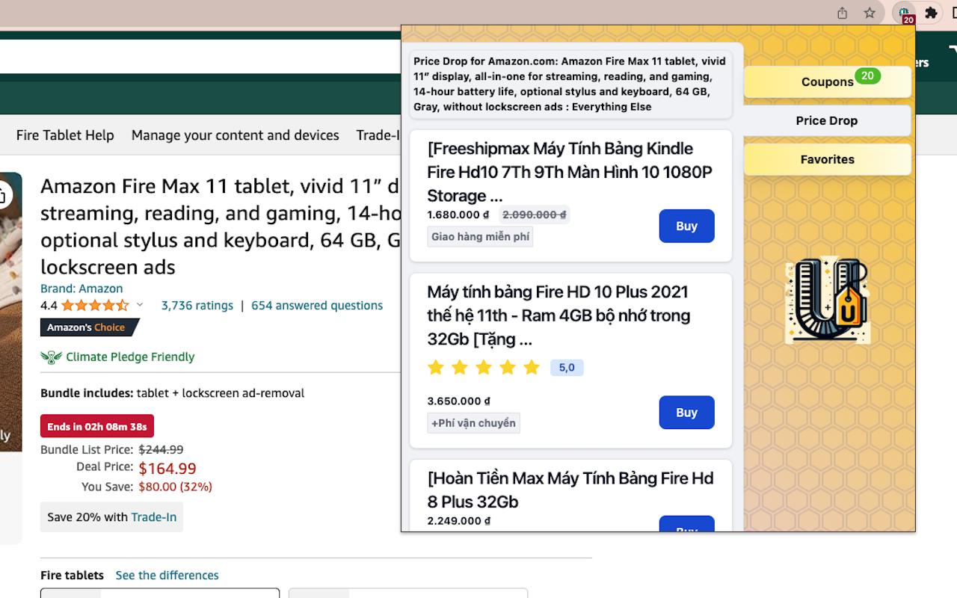This screenshot has height=598, width=957.
Task: Open Manage your content and devices
Action: point(236,135)
